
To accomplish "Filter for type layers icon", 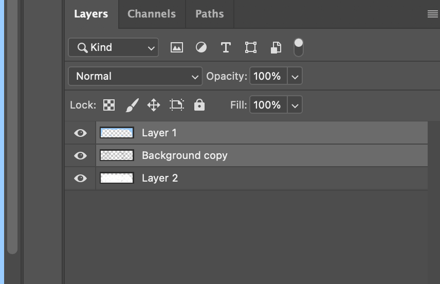I will coord(226,47).
